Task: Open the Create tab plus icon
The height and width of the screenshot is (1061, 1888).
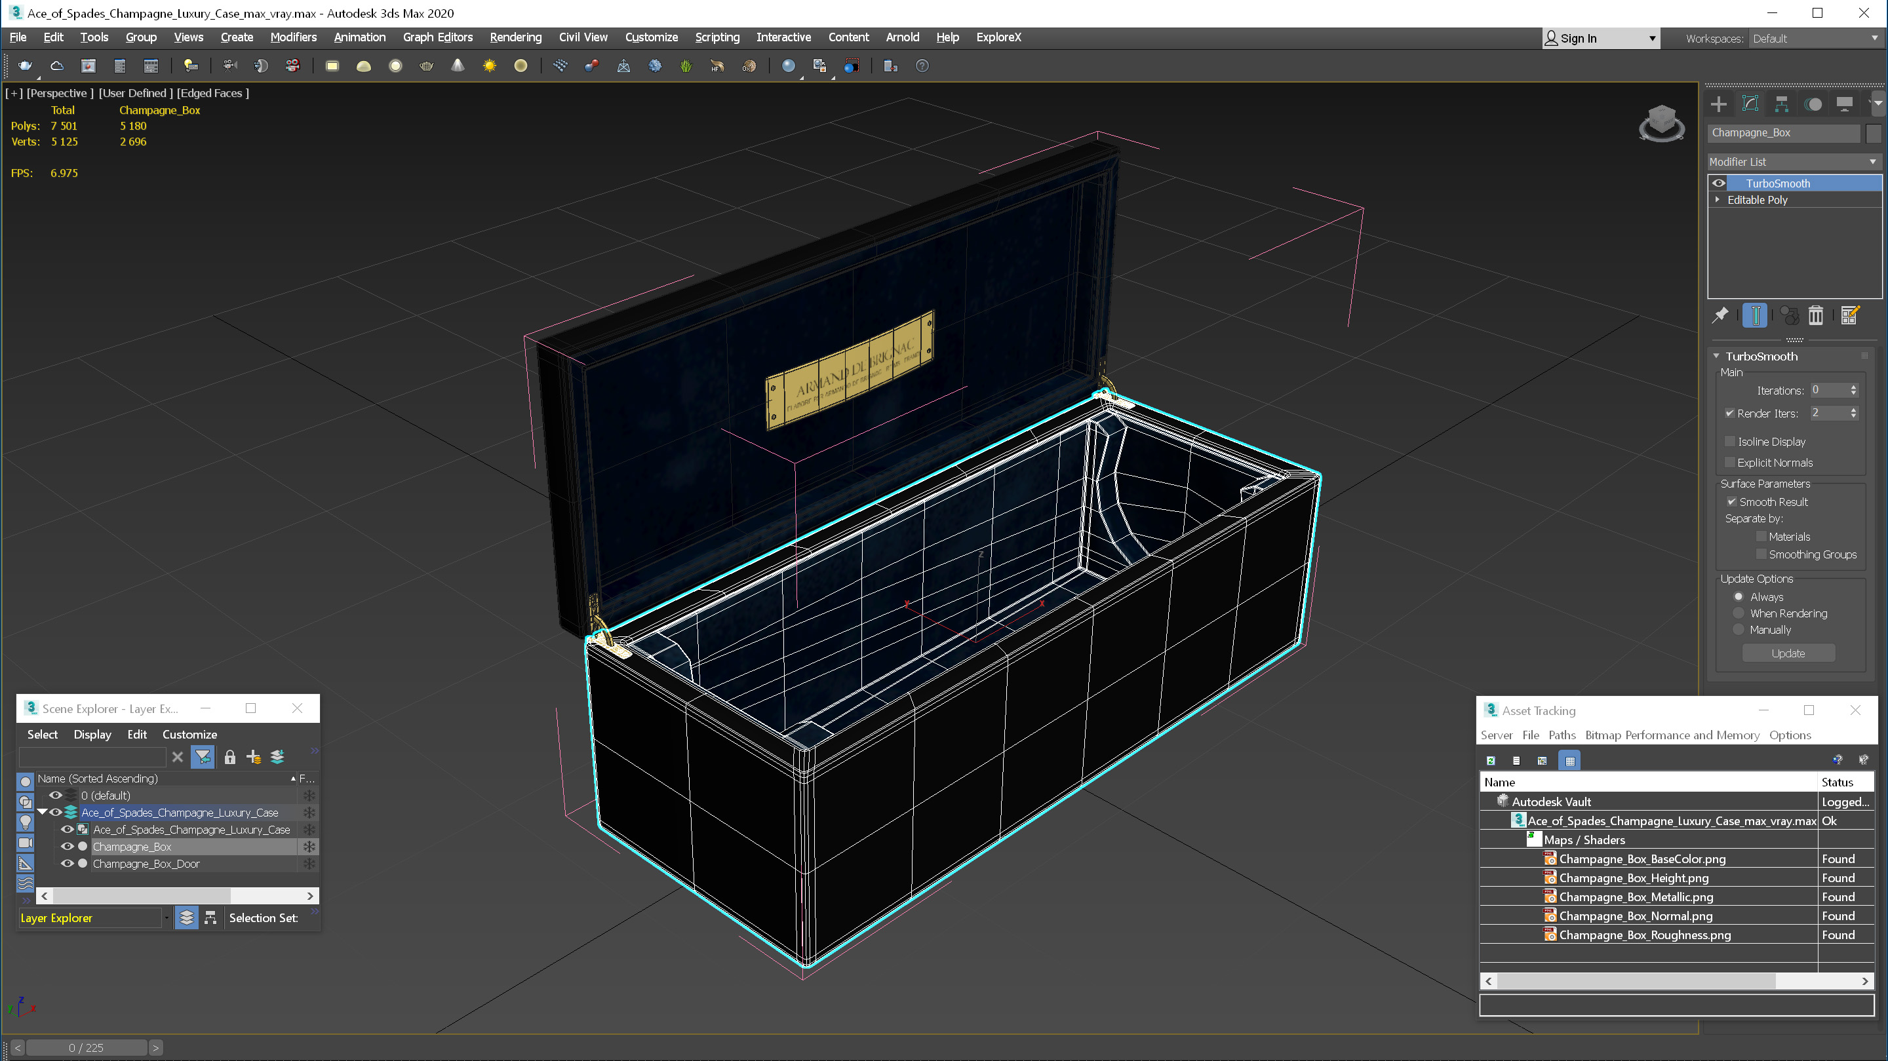Action: (x=1718, y=104)
